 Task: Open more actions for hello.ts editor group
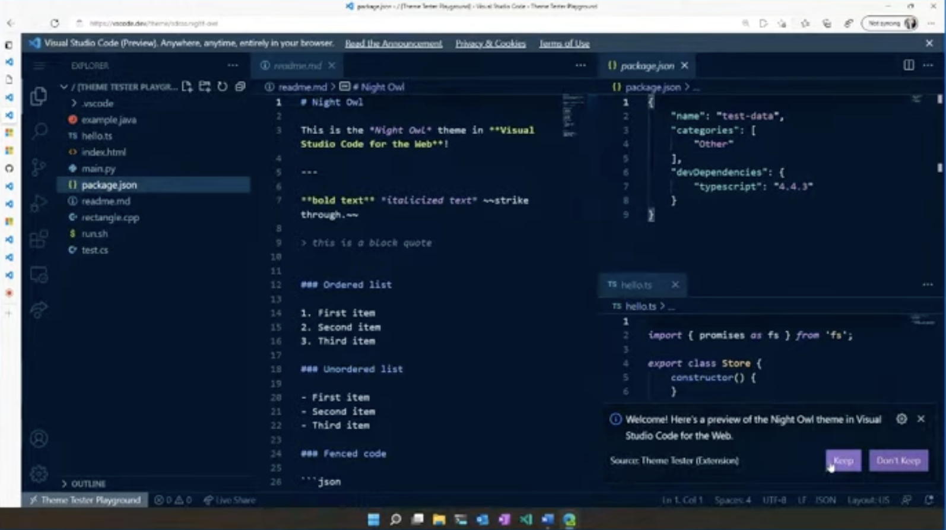[x=928, y=285]
